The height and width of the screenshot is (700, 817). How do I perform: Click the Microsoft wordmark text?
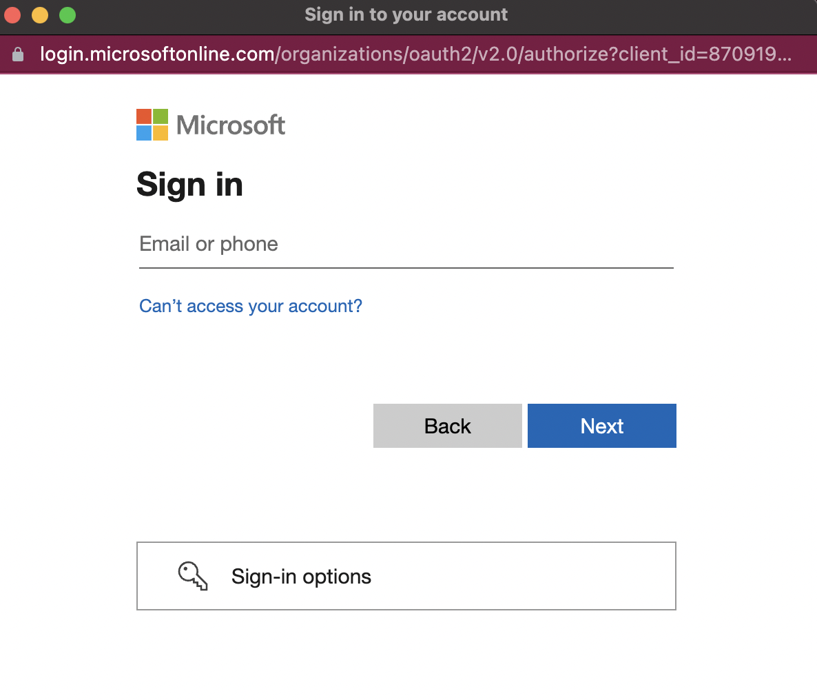231,125
